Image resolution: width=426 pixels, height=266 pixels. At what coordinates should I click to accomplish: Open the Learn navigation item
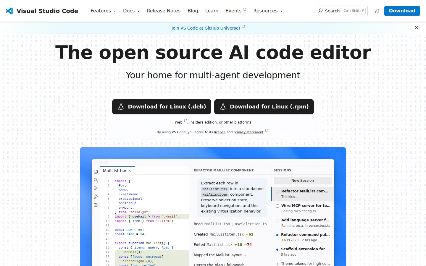pyautogui.click(x=212, y=11)
